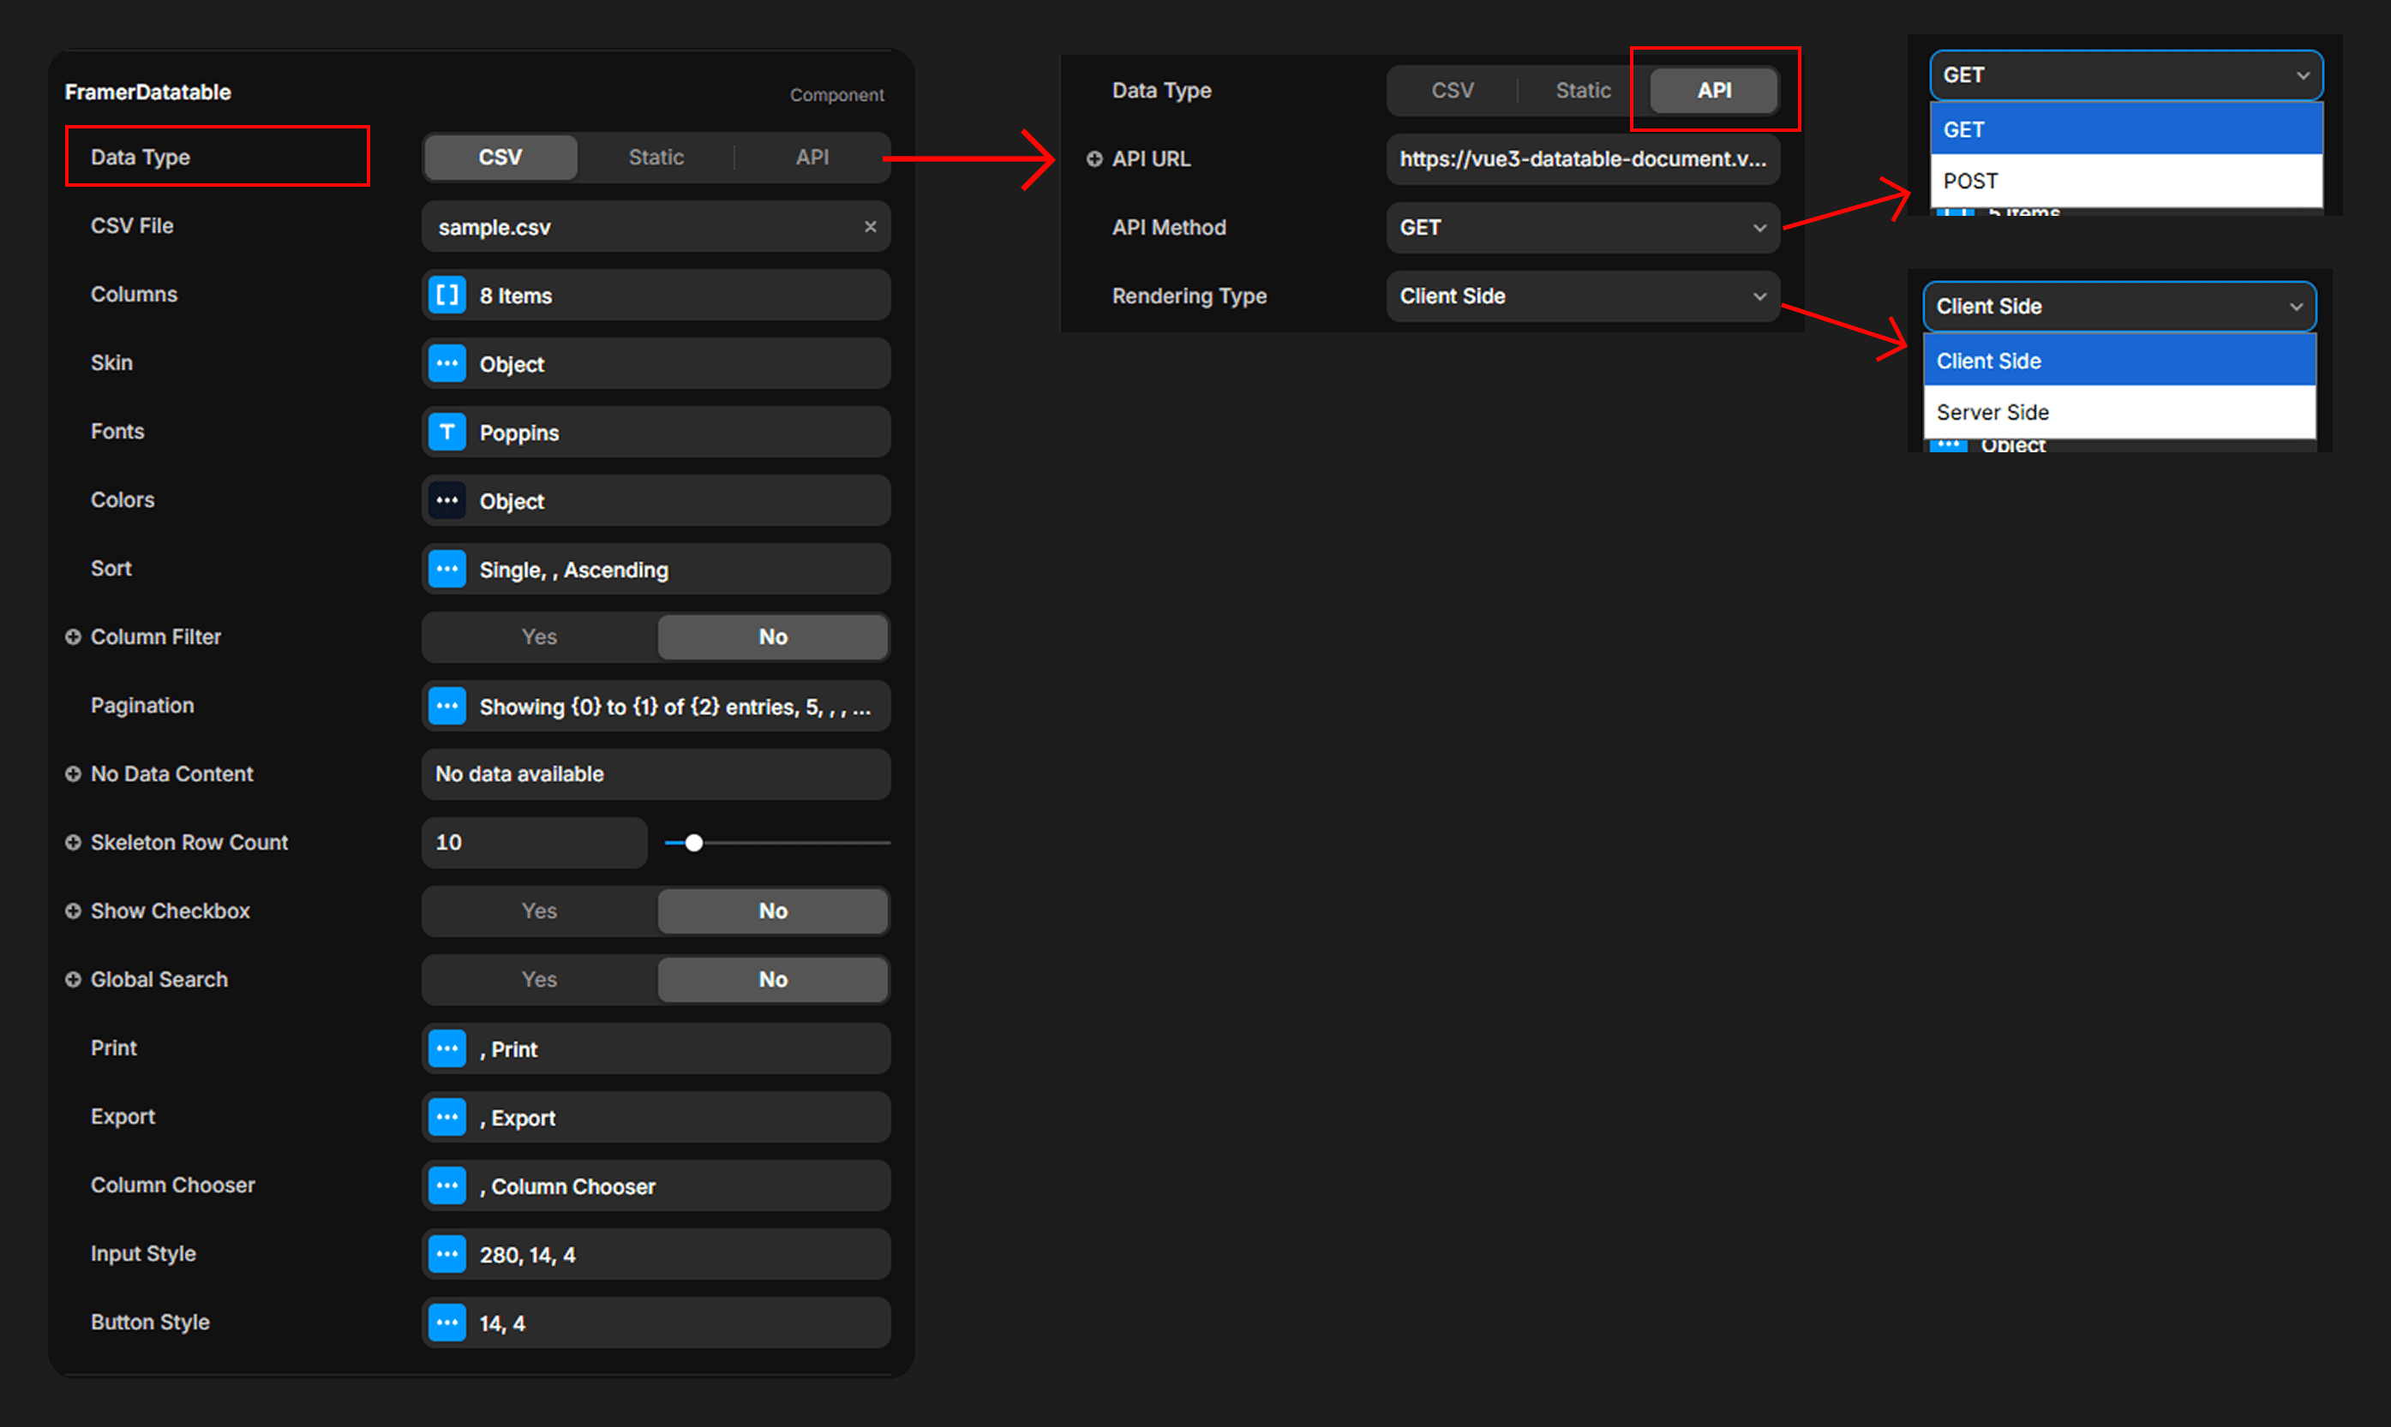Click plus icon beside Column Filter
2391x1427 pixels.
pos(73,636)
